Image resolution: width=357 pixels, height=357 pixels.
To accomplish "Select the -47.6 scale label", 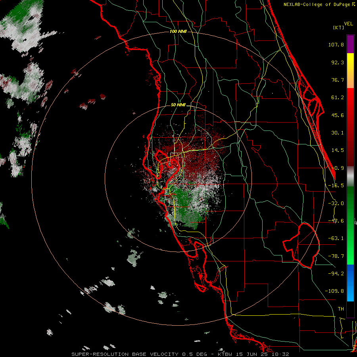I will [336, 221].
